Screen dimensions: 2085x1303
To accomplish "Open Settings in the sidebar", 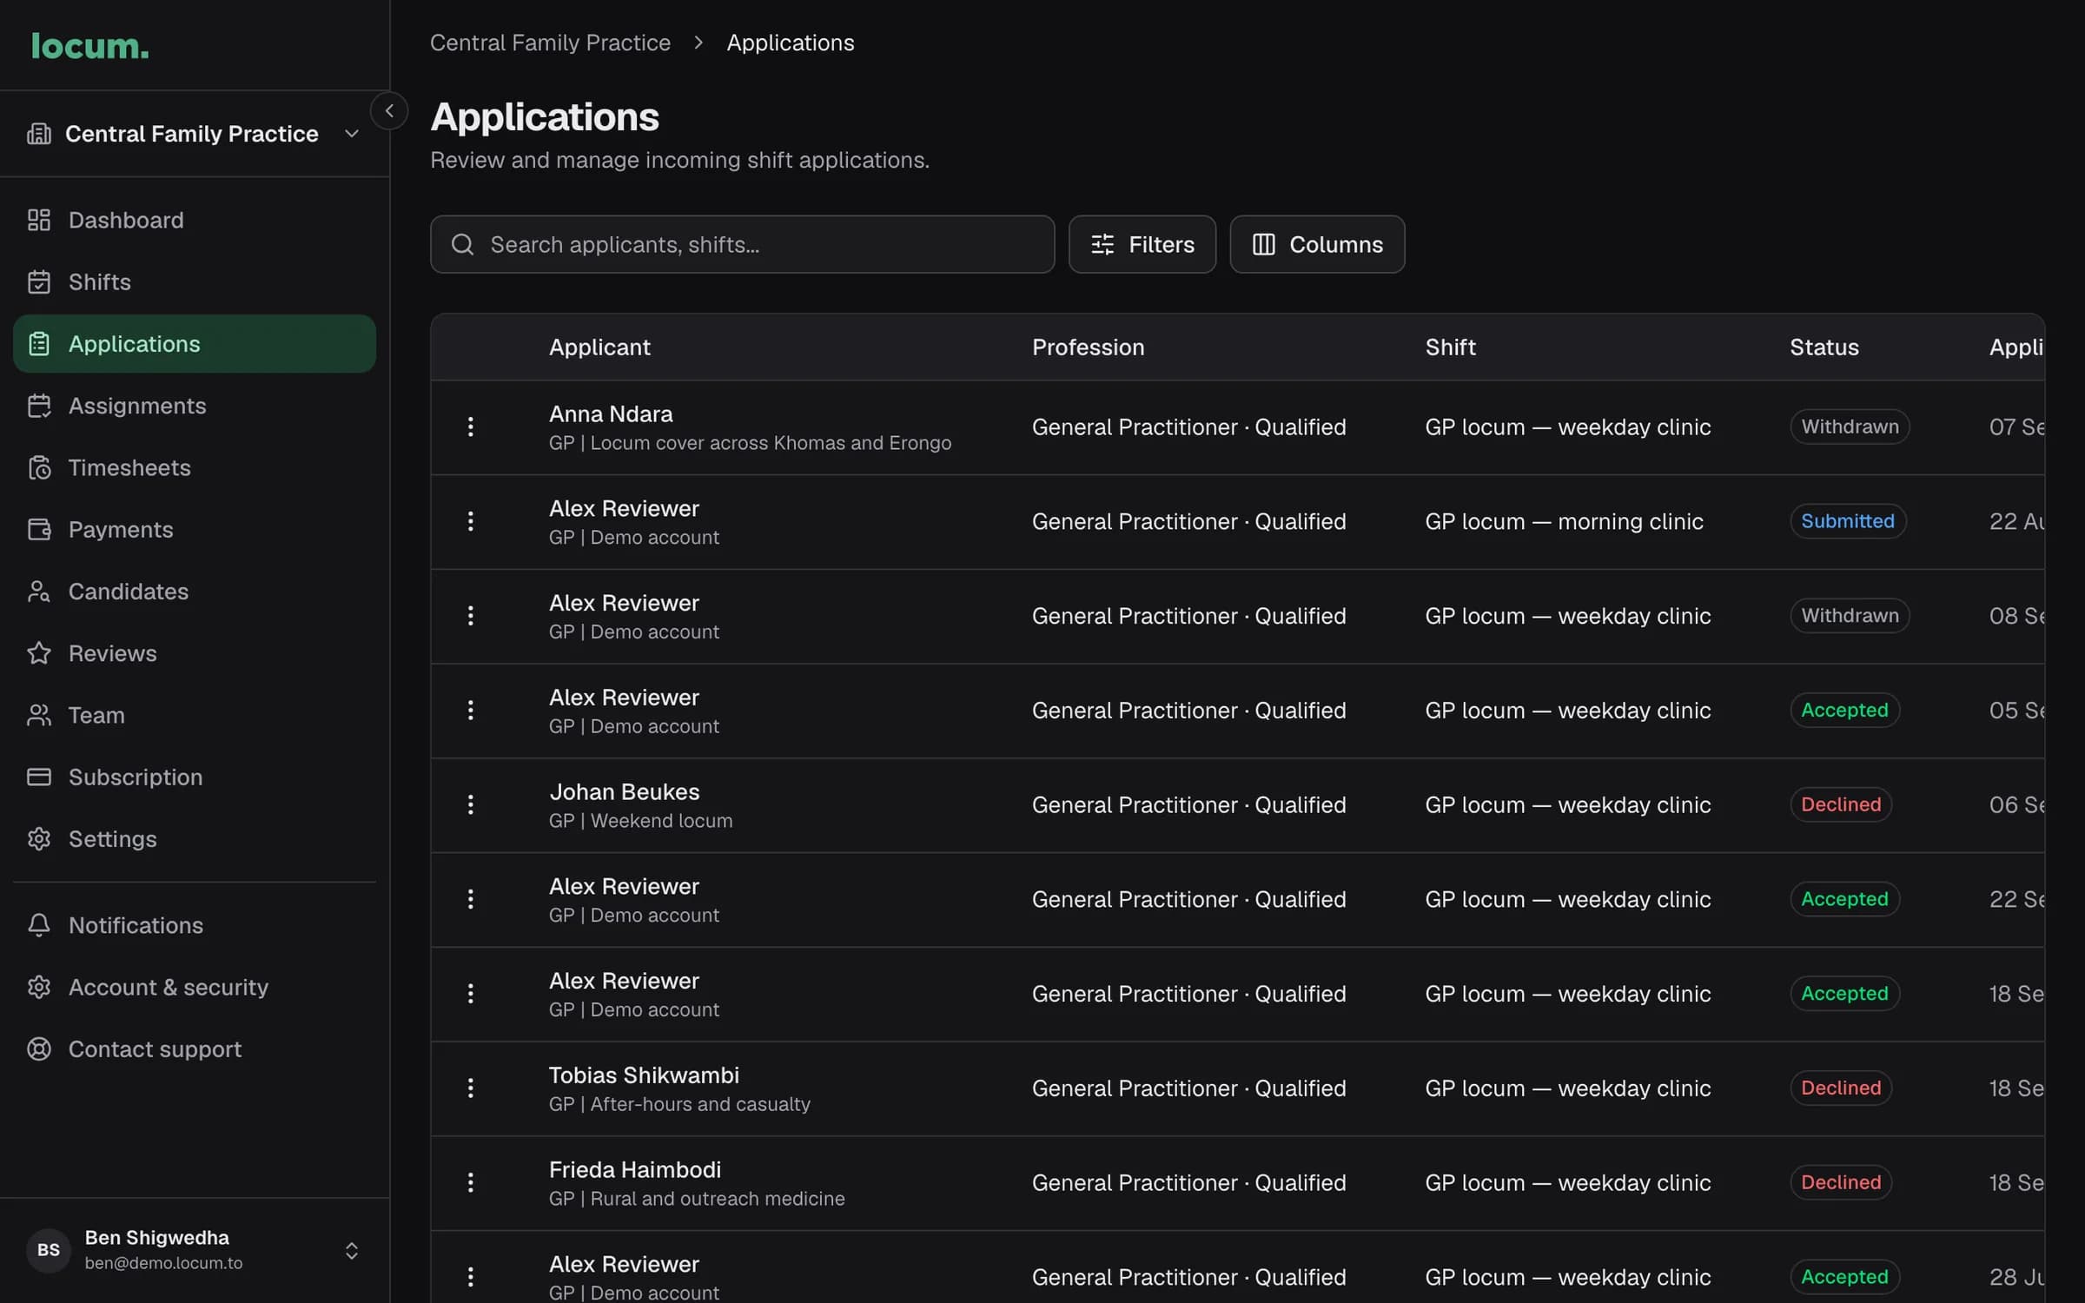I will (x=195, y=839).
